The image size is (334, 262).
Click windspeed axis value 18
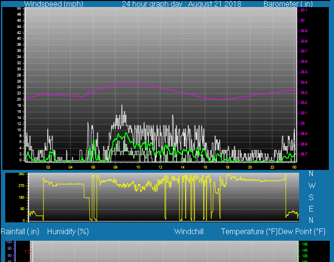click(x=19, y=106)
